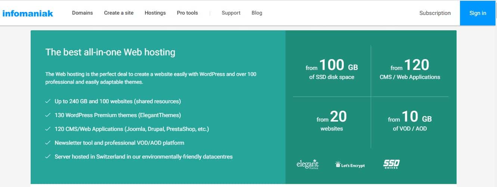Image resolution: width=497 pixels, height=187 pixels.
Task: Click the "of VOD / AOD" caption
Action: [410, 128]
